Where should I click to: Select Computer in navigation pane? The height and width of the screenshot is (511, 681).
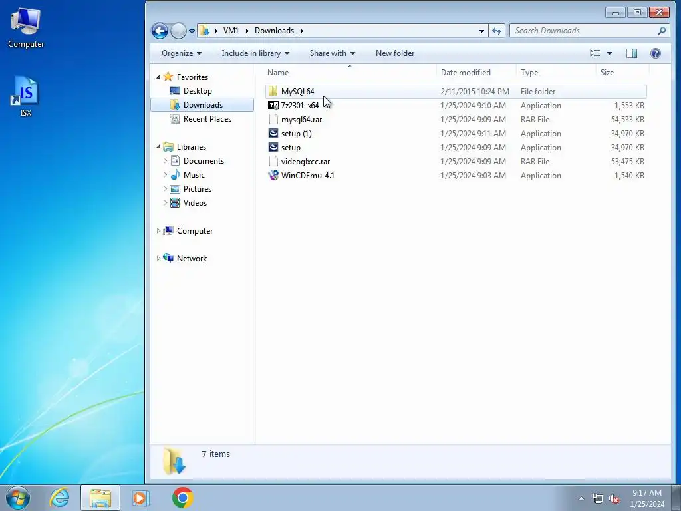[195, 231]
